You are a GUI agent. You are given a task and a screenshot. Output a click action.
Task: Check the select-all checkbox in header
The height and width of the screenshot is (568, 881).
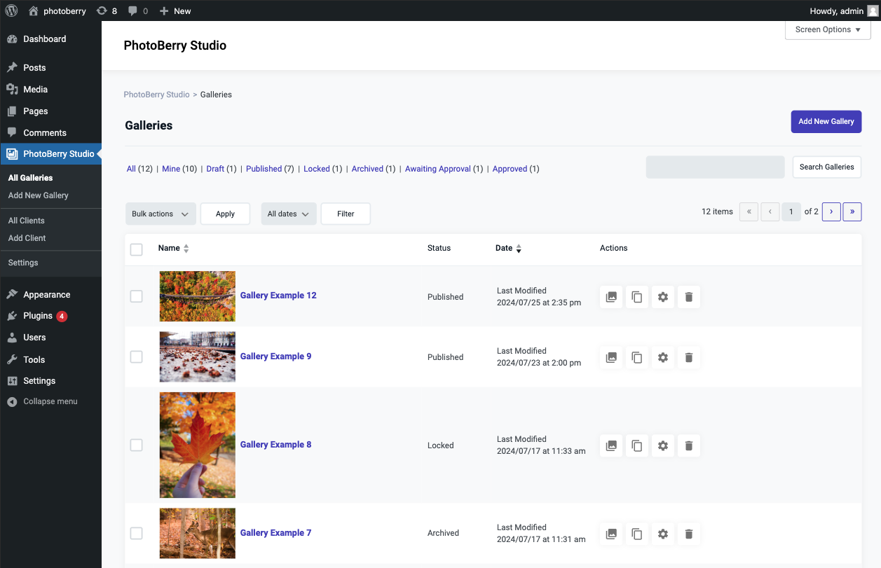pyautogui.click(x=137, y=249)
